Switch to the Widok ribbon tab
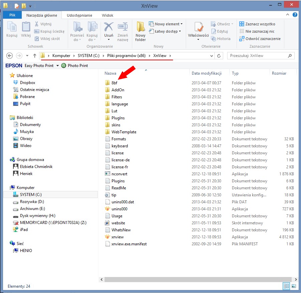This screenshot has height=293, width=301. tap(108, 15)
